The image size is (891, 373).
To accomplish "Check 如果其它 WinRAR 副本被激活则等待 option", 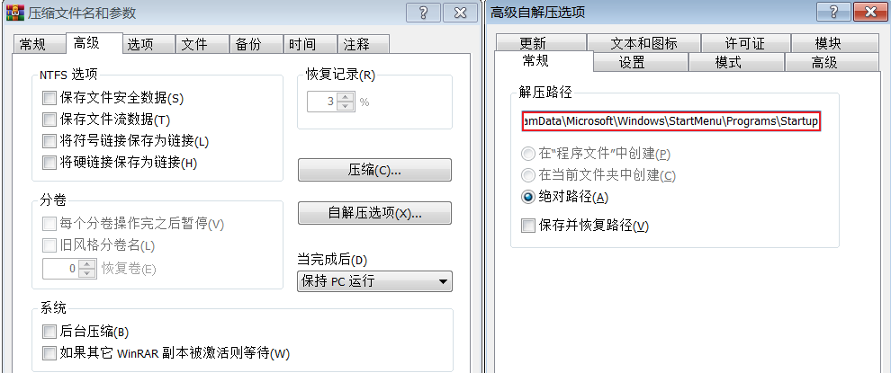I will point(50,352).
